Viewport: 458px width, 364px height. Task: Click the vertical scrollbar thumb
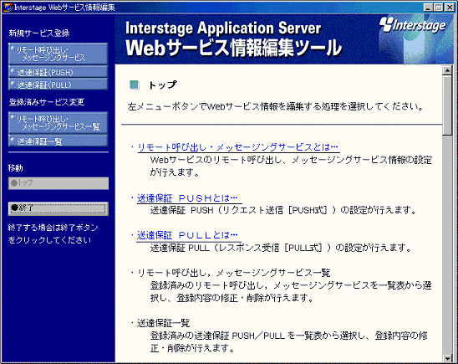(447, 105)
